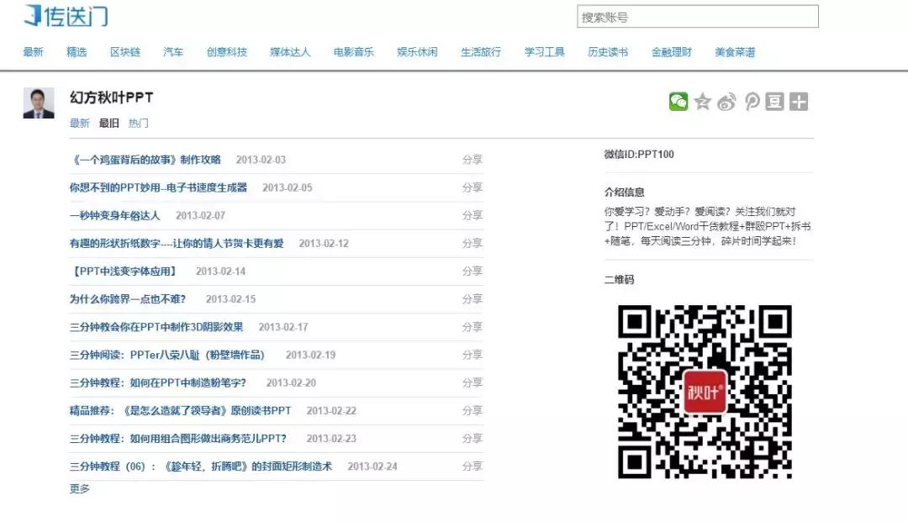Share to Douban via 豆 icon
The width and height of the screenshot is (908, 522).
tap(773, 101)
